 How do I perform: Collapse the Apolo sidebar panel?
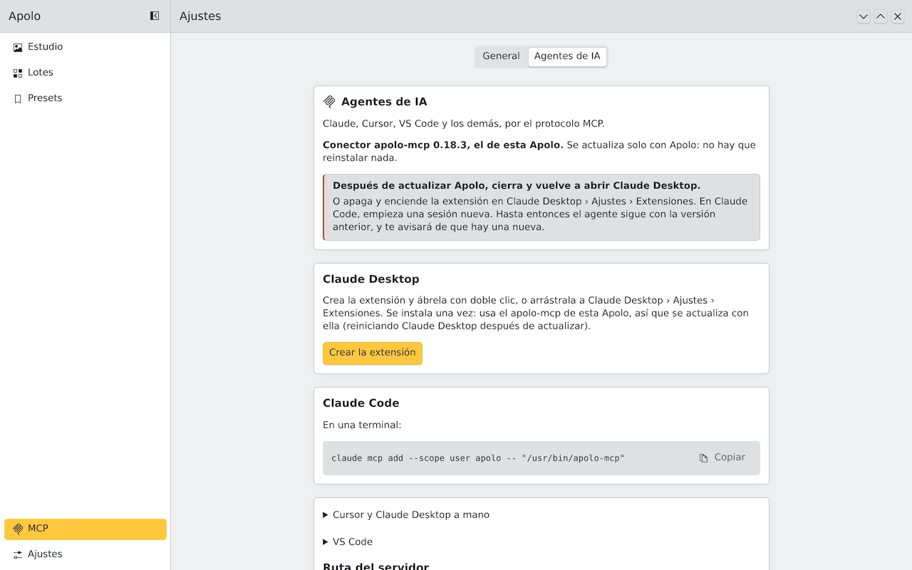[155, 16]
